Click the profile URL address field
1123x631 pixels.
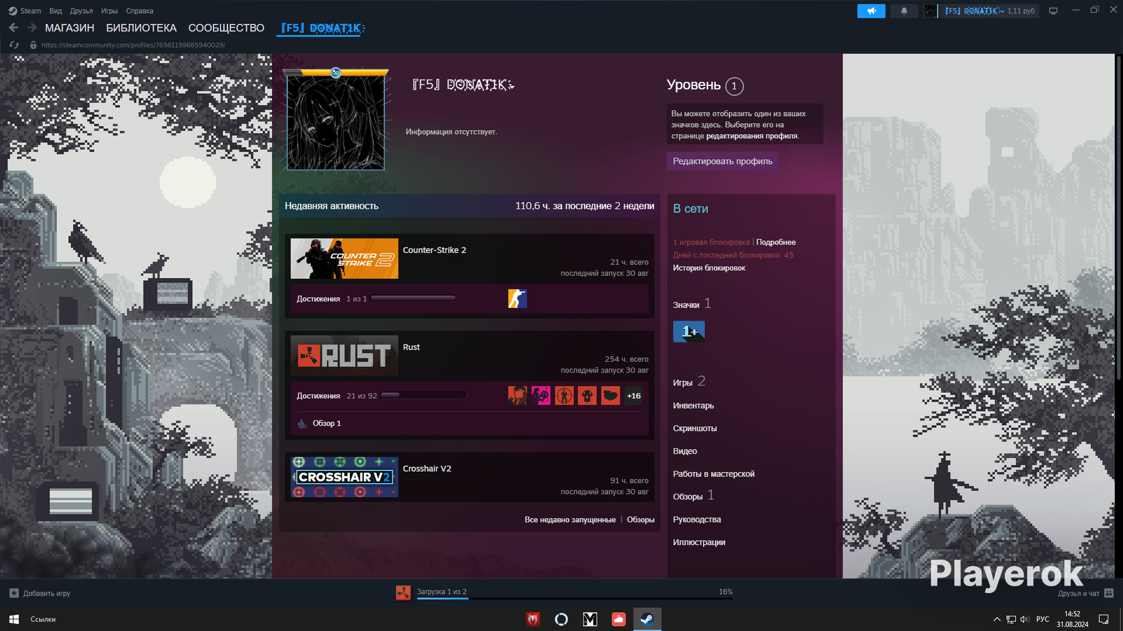(133, 45)
